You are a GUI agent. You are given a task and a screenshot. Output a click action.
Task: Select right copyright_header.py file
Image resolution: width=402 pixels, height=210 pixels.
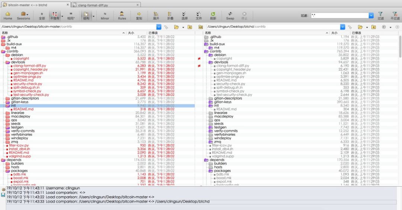pyautogui.click(x=233, y=69)
